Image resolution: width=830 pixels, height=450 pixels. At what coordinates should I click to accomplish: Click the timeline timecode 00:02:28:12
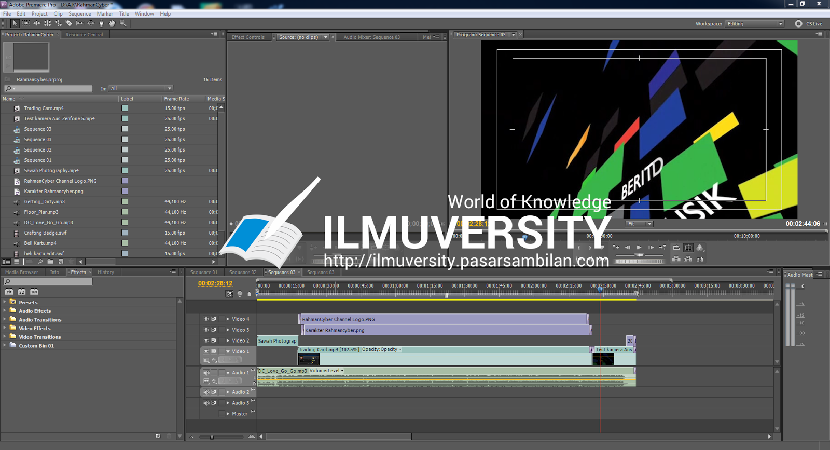point(215,283)
